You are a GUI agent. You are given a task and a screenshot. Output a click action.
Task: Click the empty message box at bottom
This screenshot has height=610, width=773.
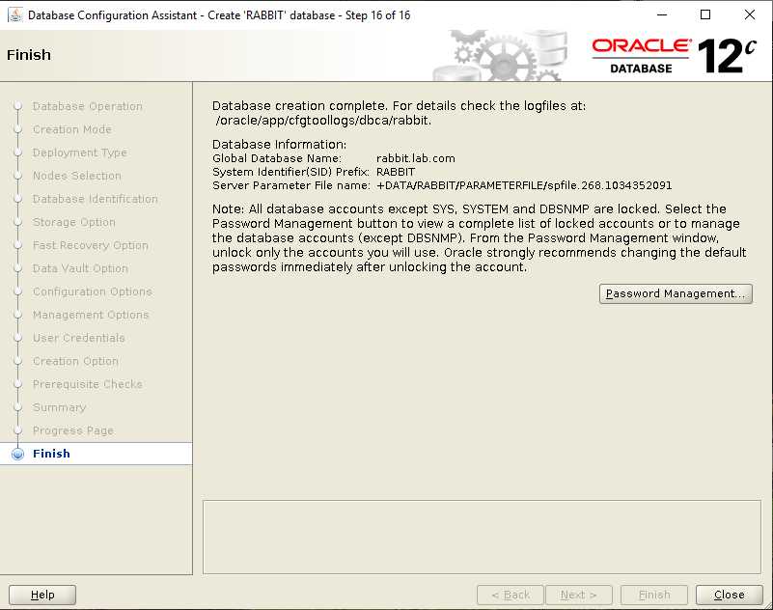coord(482,537)
